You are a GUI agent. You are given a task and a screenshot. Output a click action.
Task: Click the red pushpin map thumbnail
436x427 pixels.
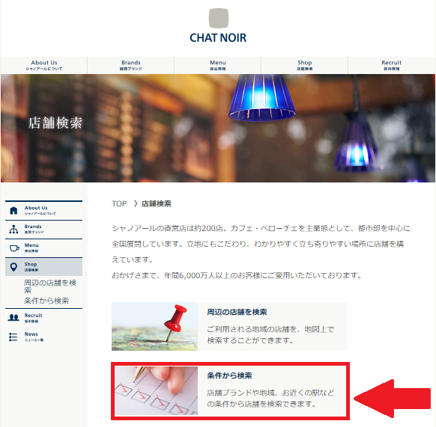tap(154, 326)
